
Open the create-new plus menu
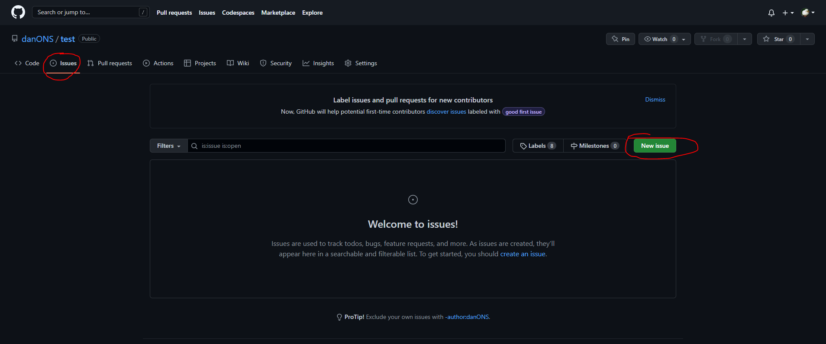pyautogui.click(x=788, y=13)
